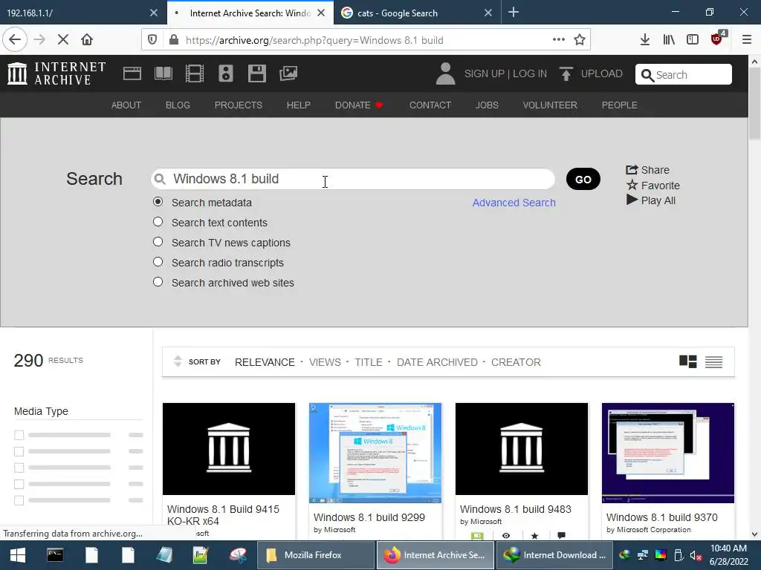The image size is (761, 570).
Task: Open Windows 8.1 build 9299 thumbnail
Action: (375, 453)
